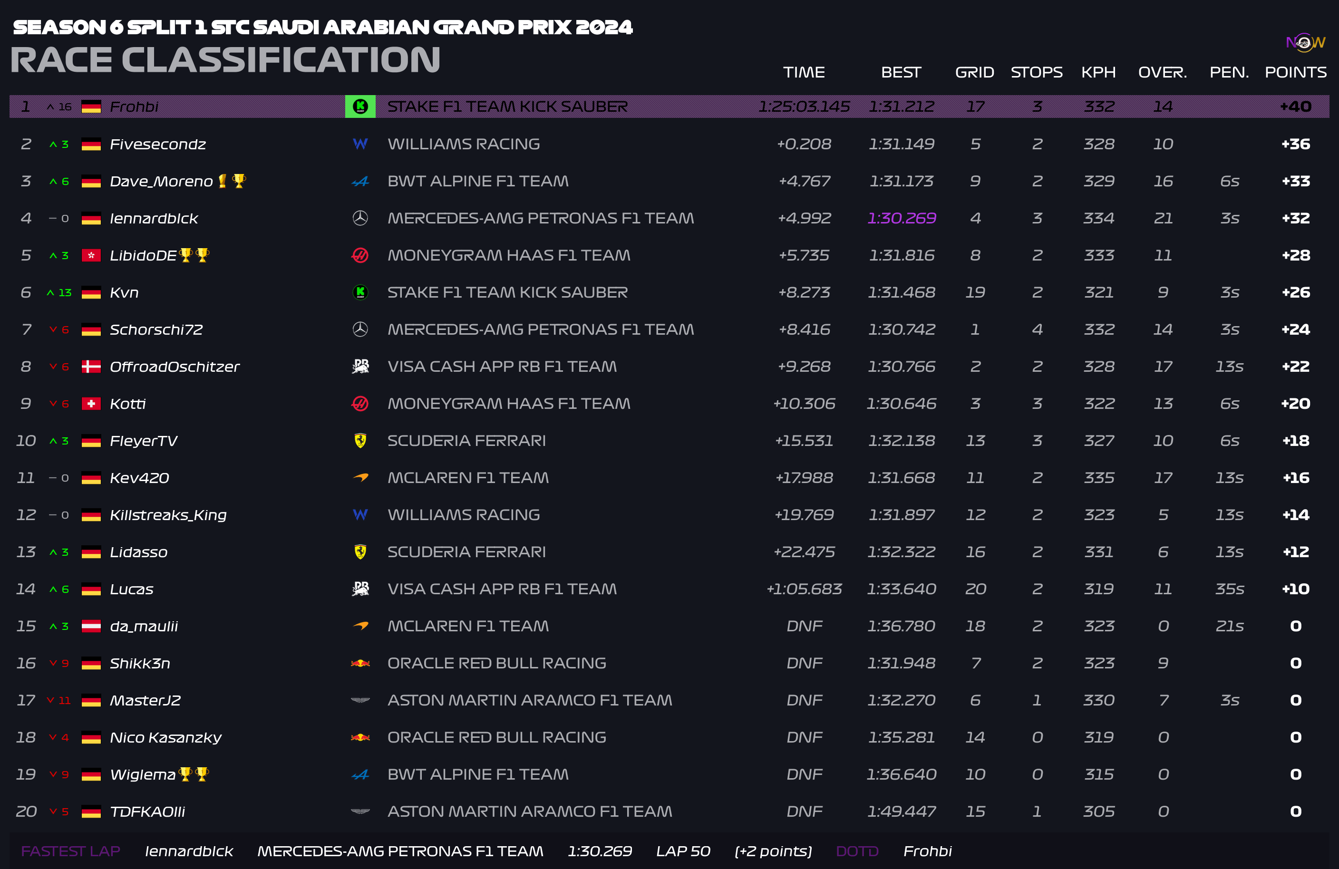Click the Aston Martin wings in MasterJ2's row
The height and width of the screenshot is (869, 1339).
click(360, 700)
